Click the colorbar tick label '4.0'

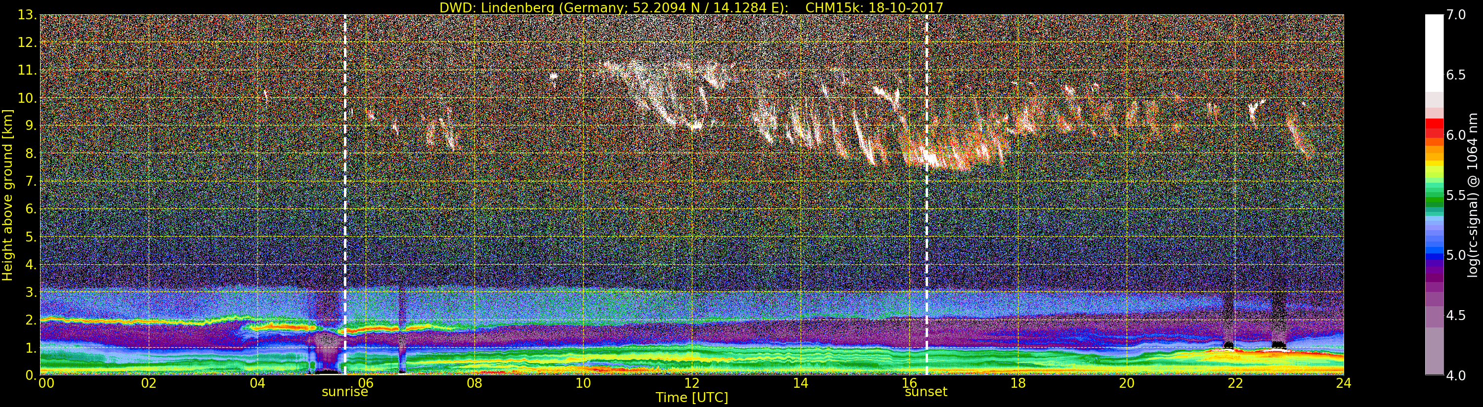coord(1456,375)
